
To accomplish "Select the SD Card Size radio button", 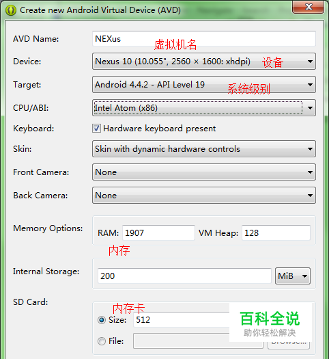I will click(x=102, y=320).
